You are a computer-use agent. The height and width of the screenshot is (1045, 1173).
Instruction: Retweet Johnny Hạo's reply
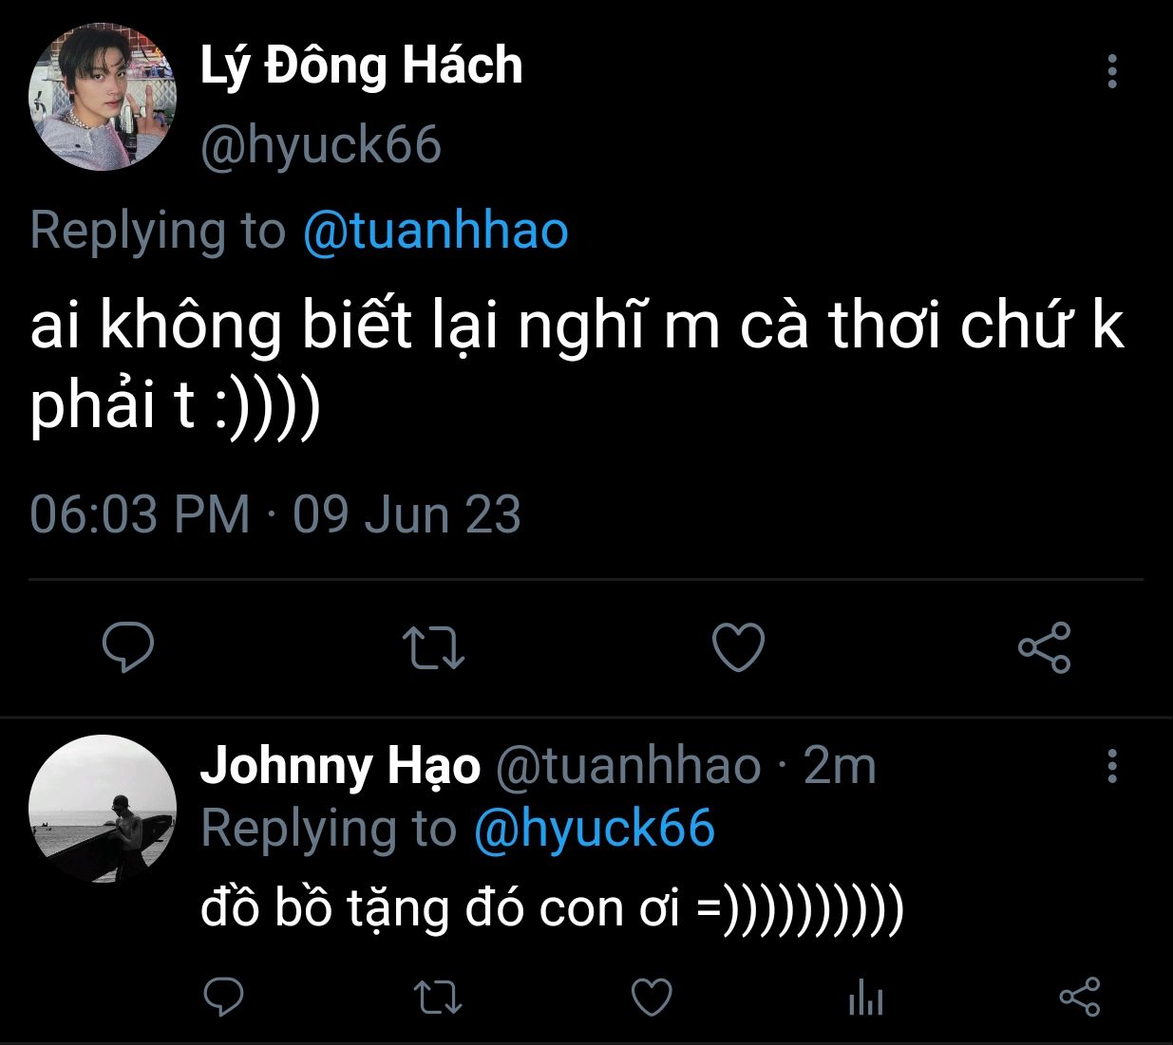[x=438, y=997]
